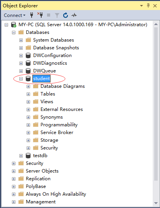
Task: Click the Disconnect plug icon with red X
Action: click(x=40, y=15)
